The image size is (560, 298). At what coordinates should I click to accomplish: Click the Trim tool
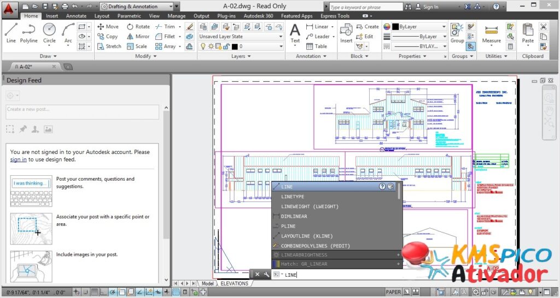click(165, 26)
